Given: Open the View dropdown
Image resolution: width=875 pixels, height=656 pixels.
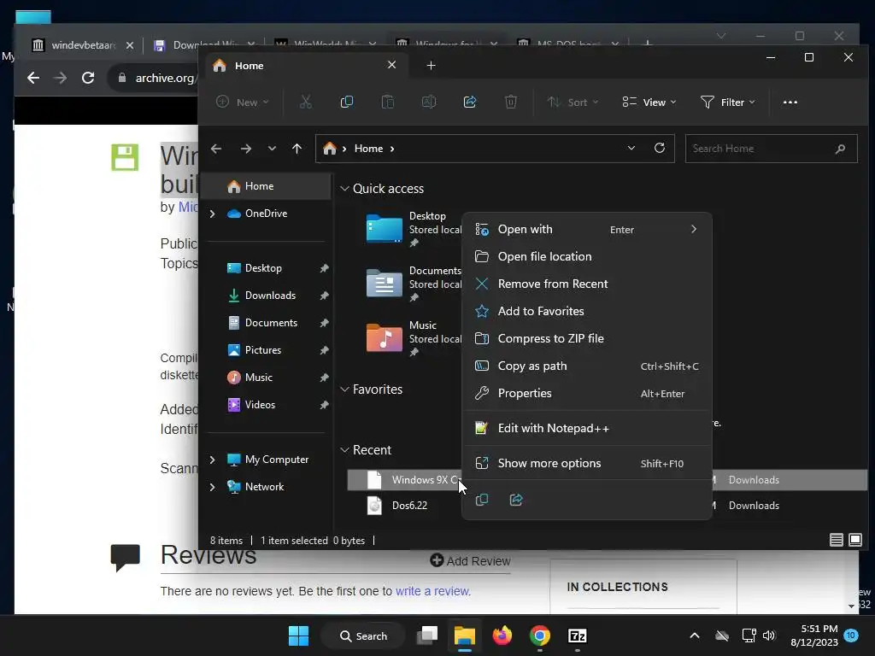Looking at the screenshot, I should tap(649, 102).
